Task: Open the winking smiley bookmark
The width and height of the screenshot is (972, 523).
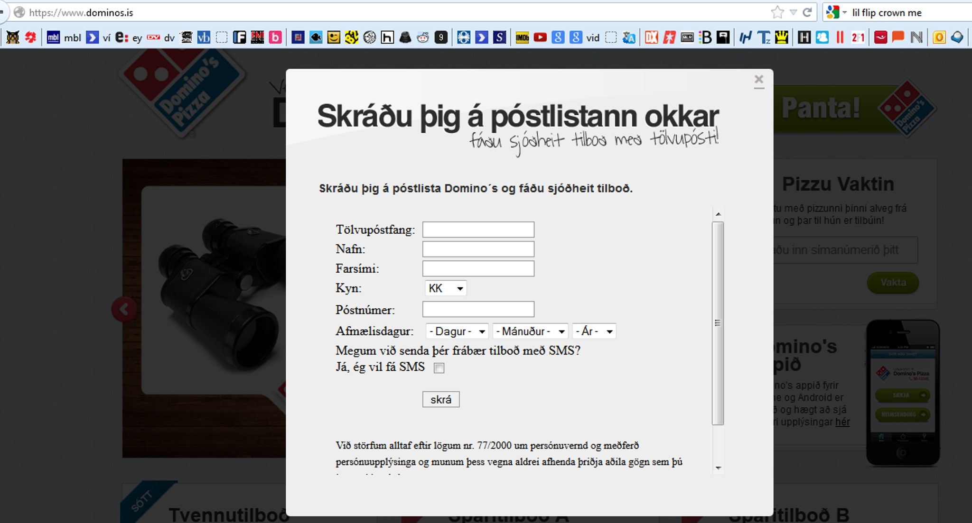Action: click(x=334, y=37)
